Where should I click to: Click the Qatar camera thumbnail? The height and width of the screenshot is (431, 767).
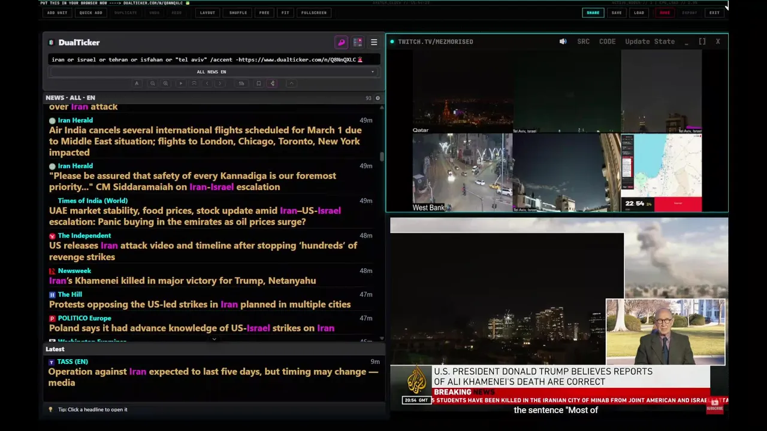pyautogui.click(x=463, y=91)
